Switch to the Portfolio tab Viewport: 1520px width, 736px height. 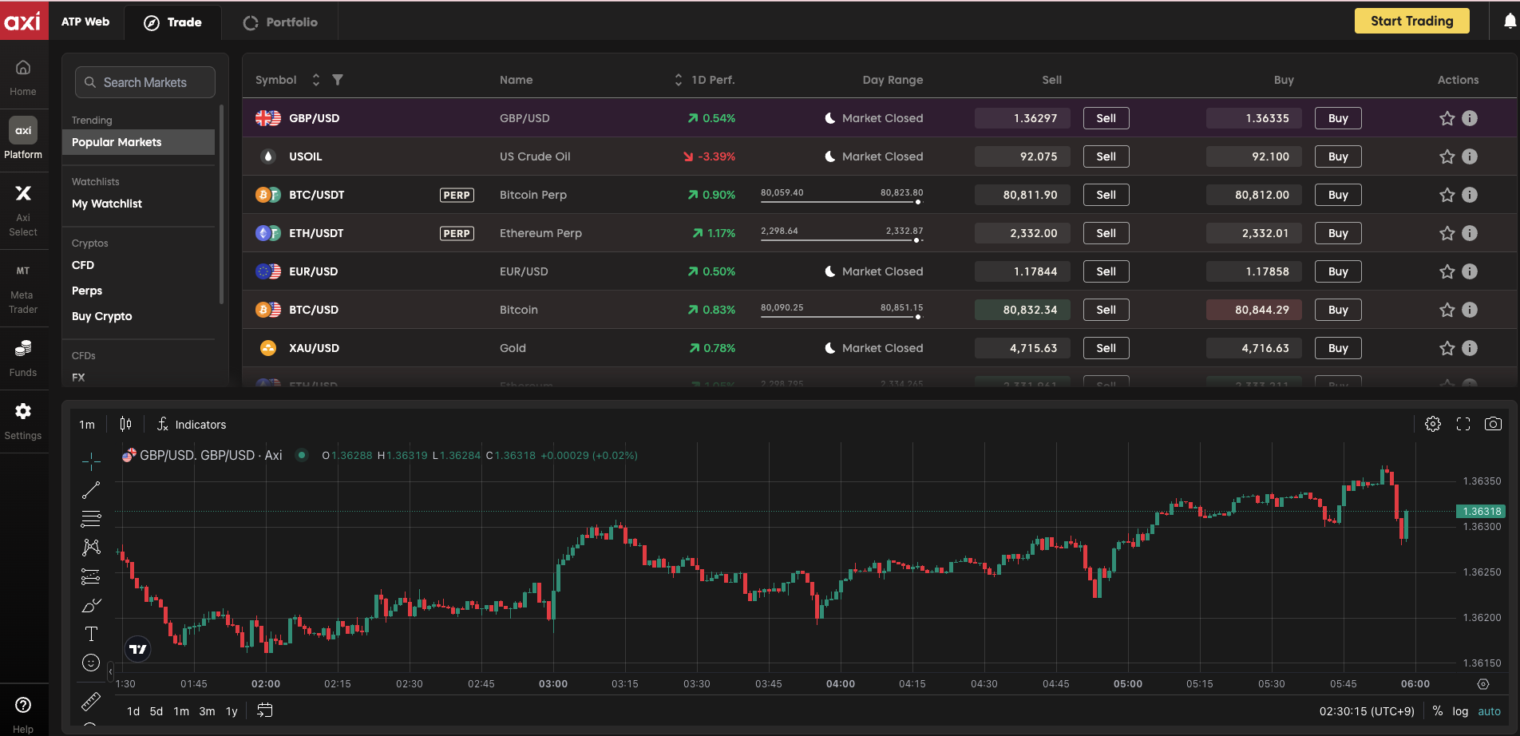(x=280, y=22)
